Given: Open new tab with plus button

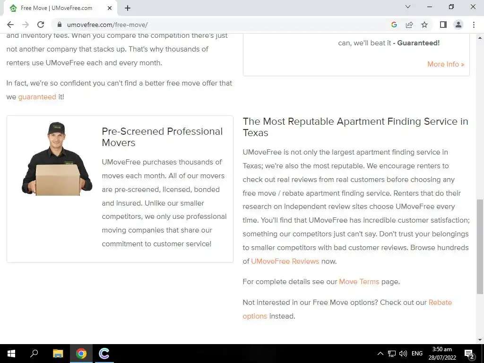Looking at the screenshot, I should 128,8.
